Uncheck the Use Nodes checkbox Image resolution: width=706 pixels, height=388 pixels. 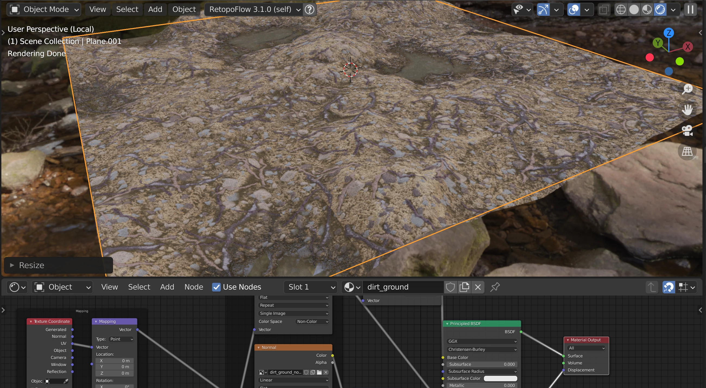click(x=216, y=287)
